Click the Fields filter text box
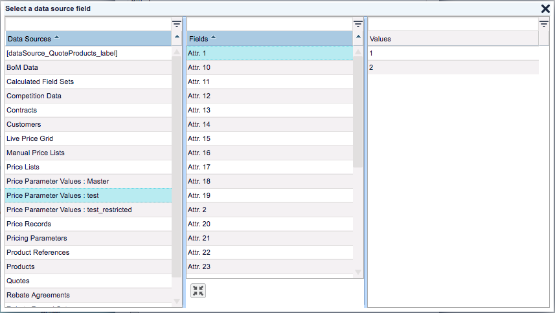Viewport: 555px width, 313px height. click(269, 24)
